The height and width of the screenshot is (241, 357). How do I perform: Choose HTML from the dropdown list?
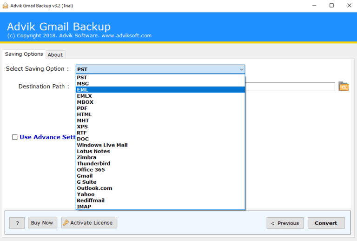pyautogui.click(x=160, y=114)
